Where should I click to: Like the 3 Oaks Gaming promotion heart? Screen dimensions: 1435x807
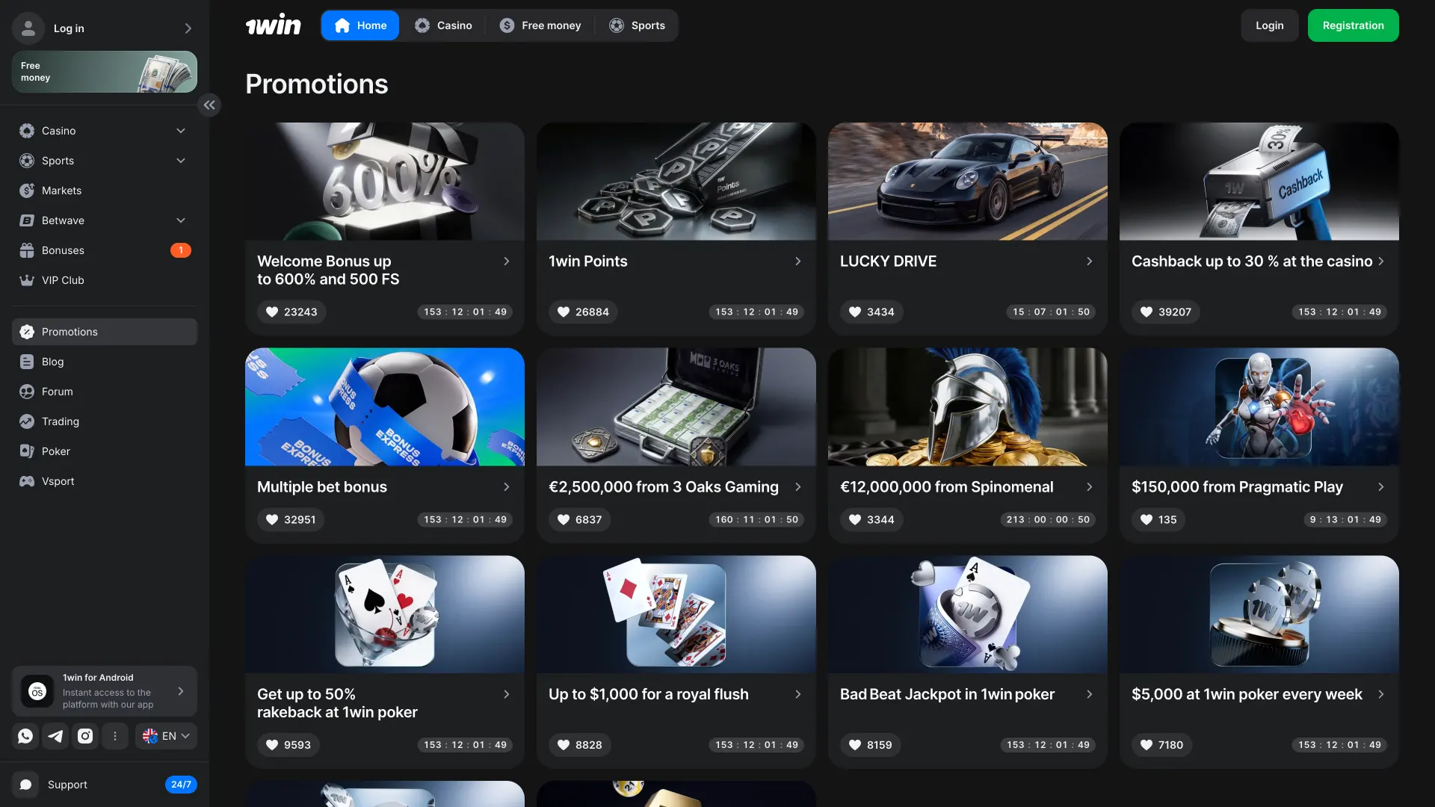click(564, 519)
